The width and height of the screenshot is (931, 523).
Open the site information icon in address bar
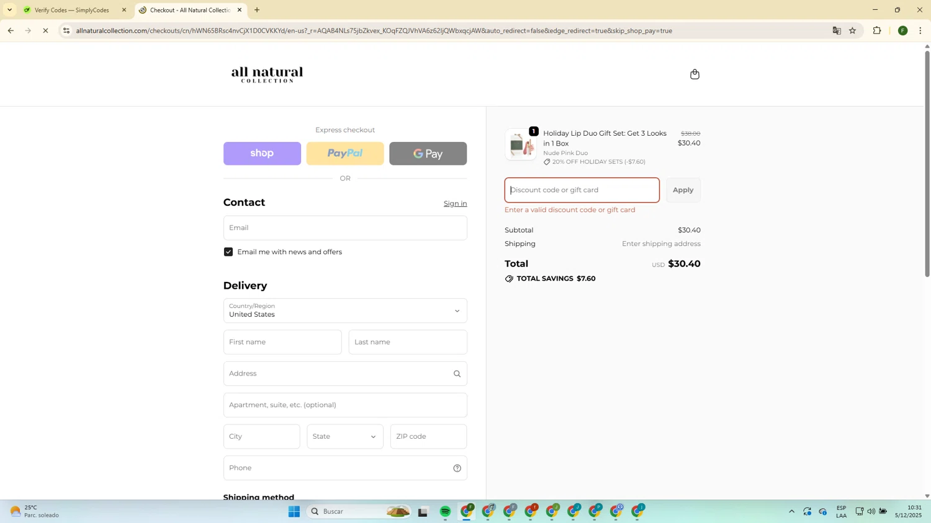[x=66, y=30]
